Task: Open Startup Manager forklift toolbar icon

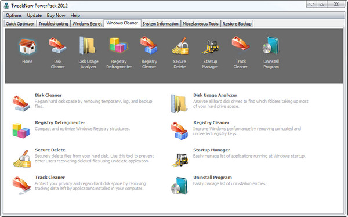Action: (x=210, y=46)
